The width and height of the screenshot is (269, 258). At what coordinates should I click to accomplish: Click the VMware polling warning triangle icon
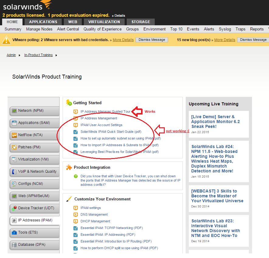click(6, 40)
